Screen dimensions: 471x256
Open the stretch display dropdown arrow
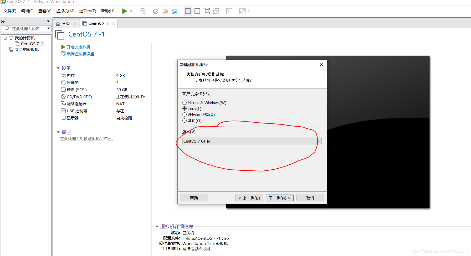[249, 11]
